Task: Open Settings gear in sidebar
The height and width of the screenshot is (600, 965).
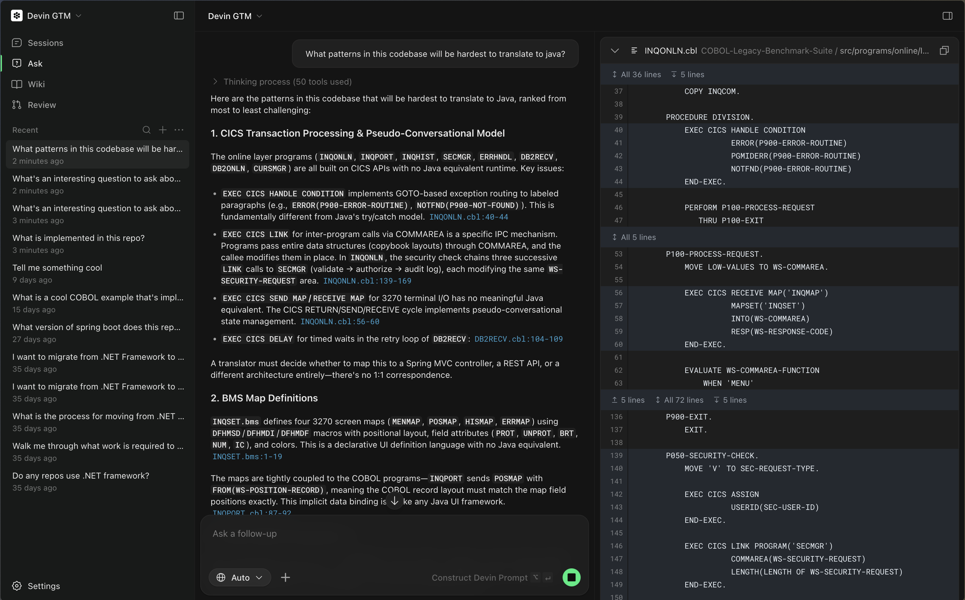Action: (17, 586)
